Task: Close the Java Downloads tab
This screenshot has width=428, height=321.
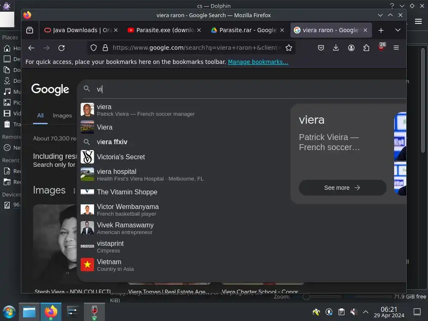Action: click(116, 30)
